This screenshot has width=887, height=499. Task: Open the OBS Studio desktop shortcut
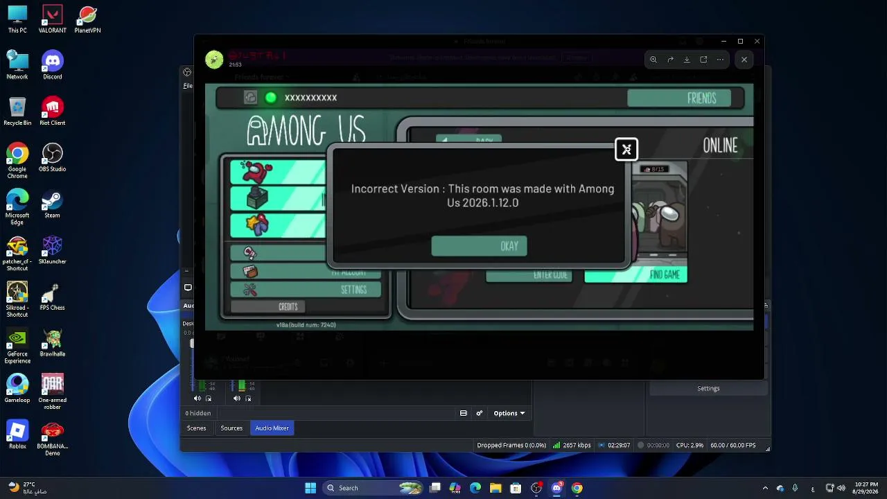tap(53, 158)
